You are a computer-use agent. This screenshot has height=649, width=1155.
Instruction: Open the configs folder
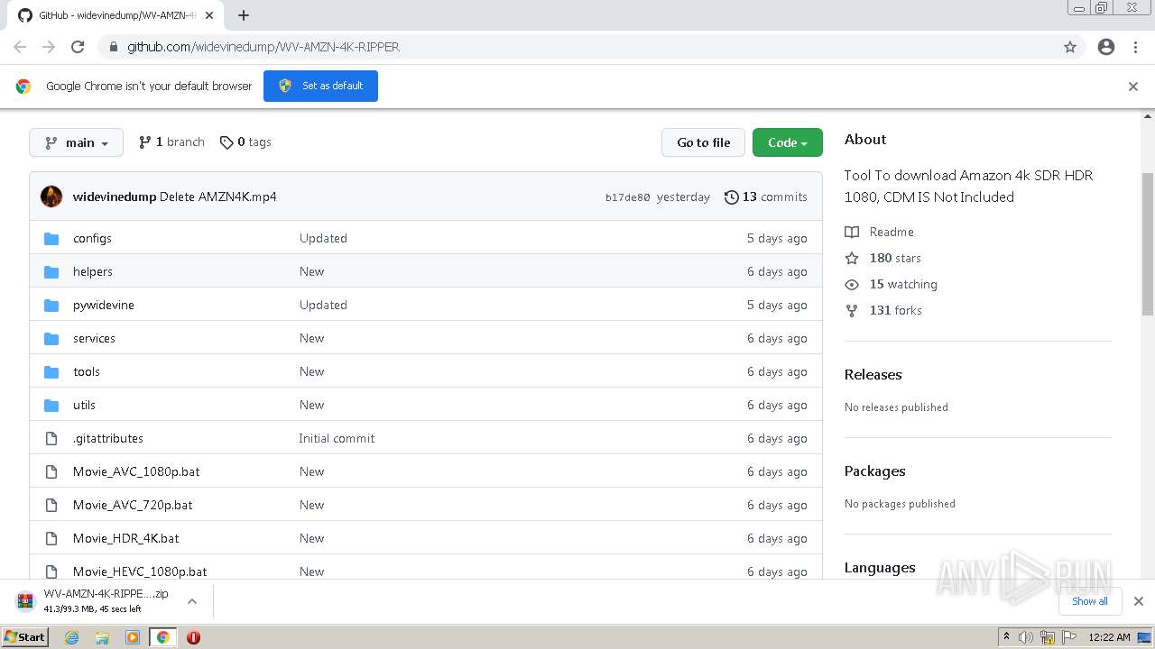click(x=92, y=238)
